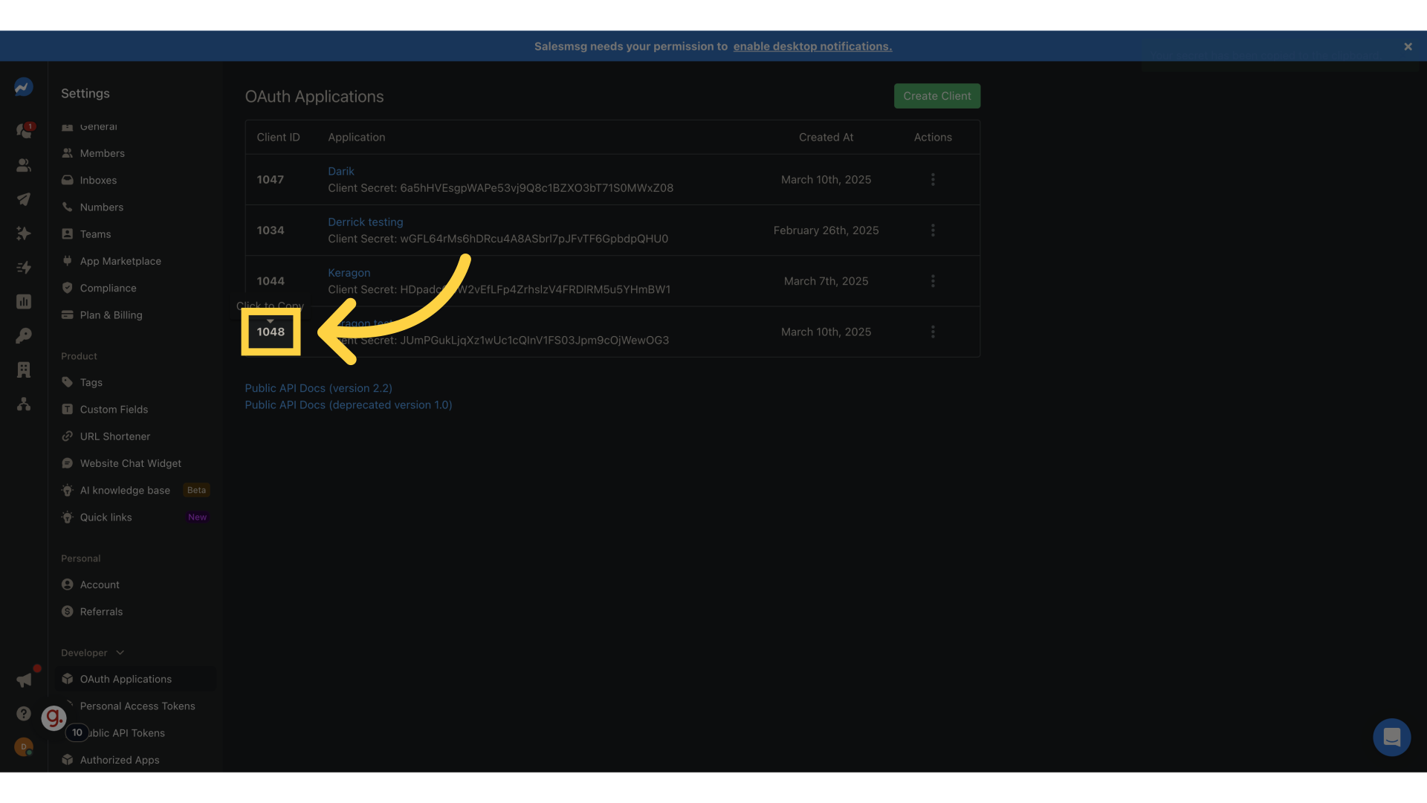Viewport: 1427px width, 803px height.
Task: Open the megaphone announcements icon
Action: click(x=25, y=680)
